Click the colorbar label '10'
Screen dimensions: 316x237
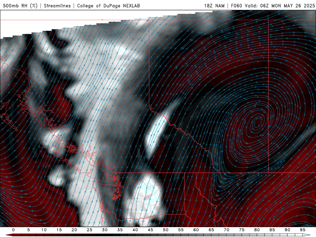(44, 230)
